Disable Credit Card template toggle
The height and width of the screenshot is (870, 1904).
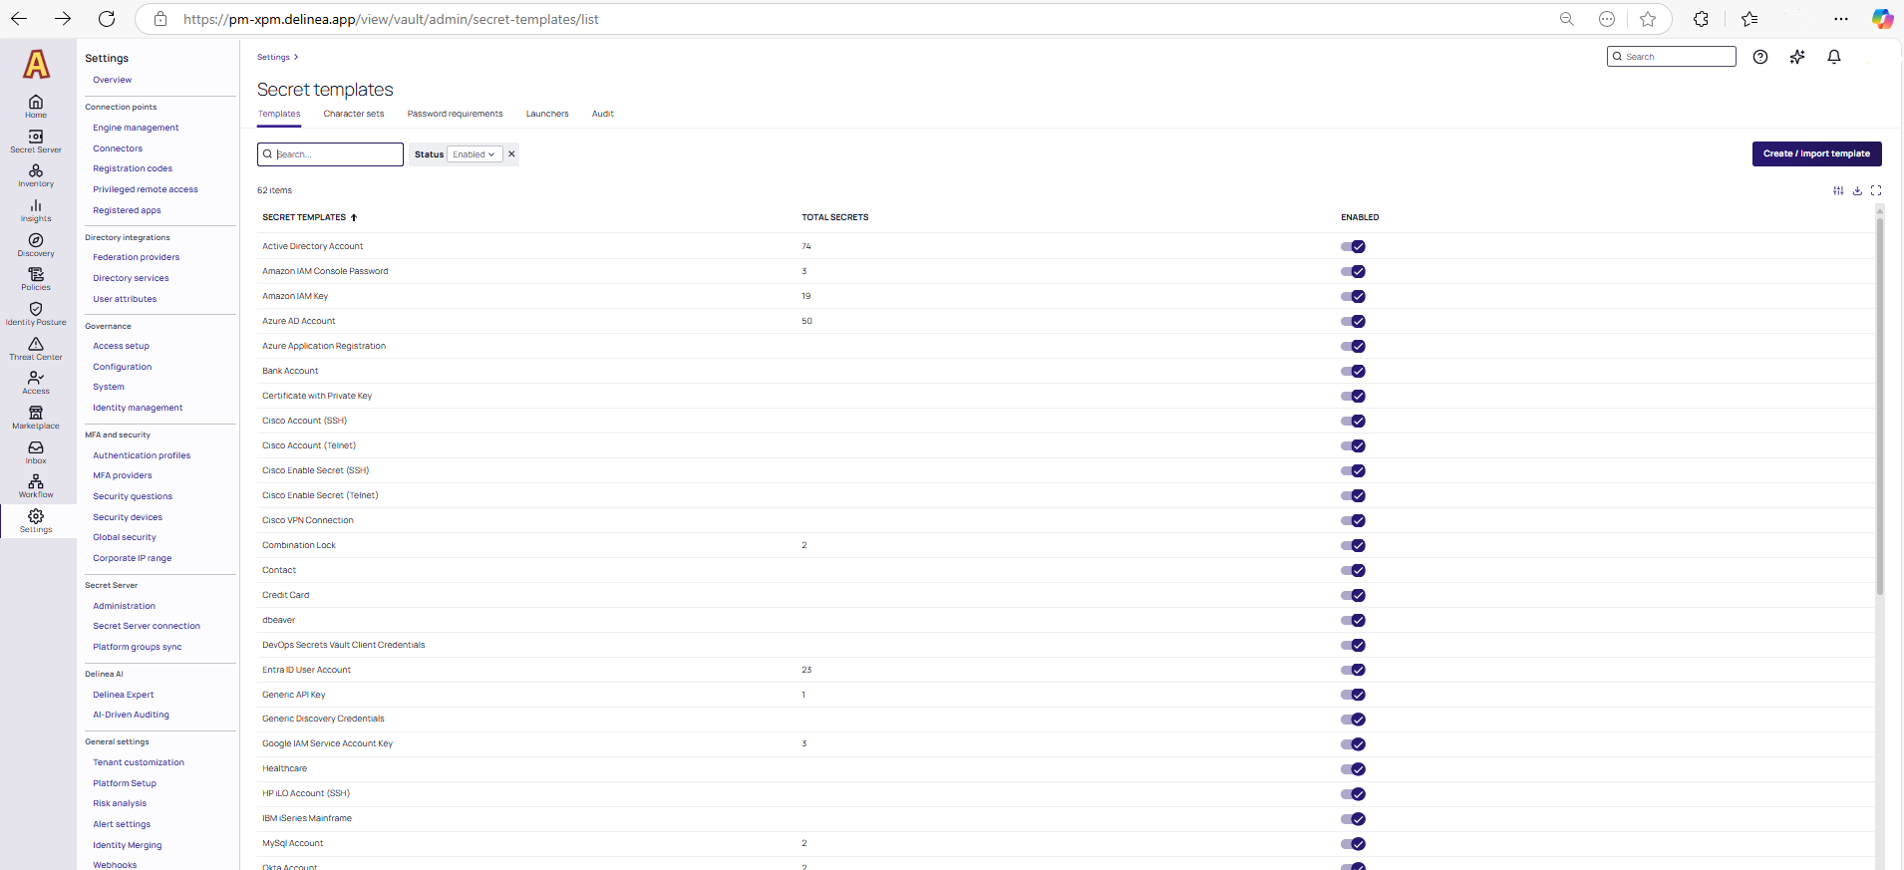coord(1353,595)
